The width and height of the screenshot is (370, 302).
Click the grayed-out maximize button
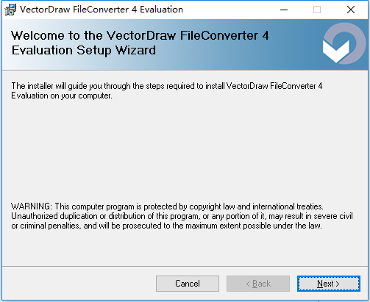point(317,10)
